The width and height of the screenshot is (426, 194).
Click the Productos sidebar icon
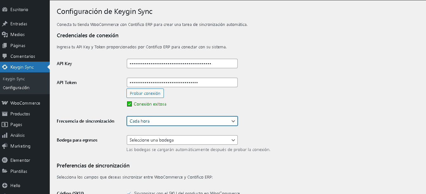point(5,113)
